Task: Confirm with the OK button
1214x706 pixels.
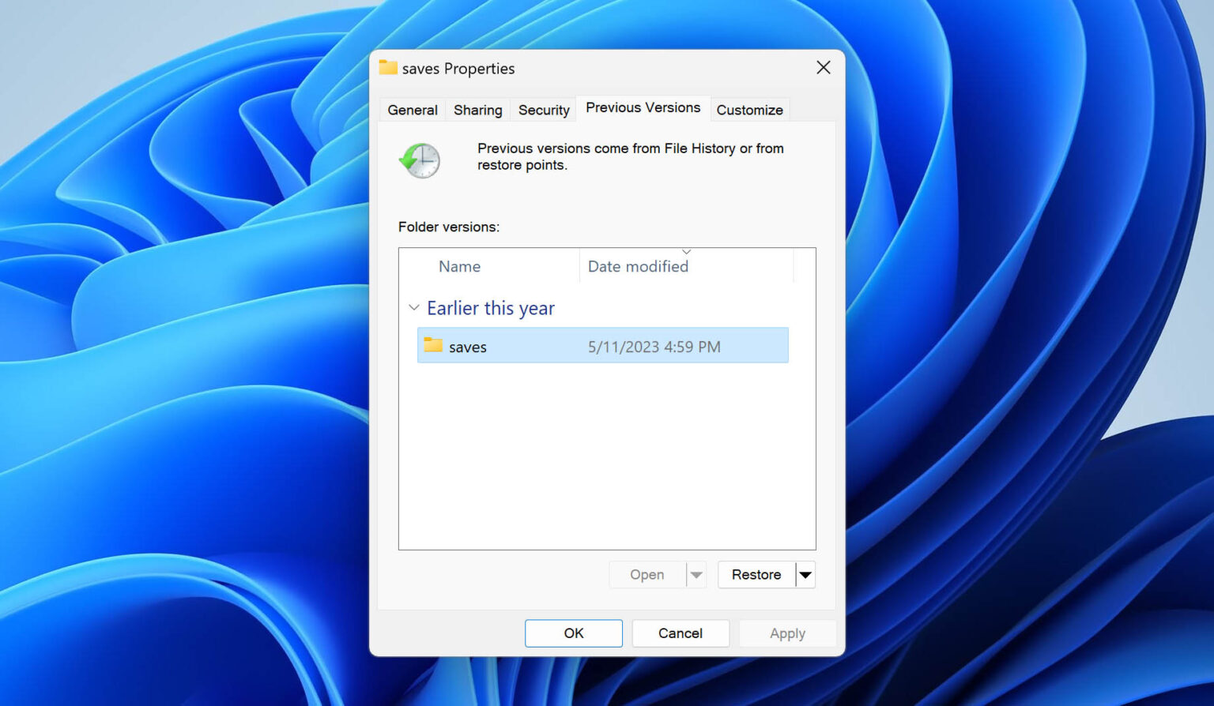Action: pos(573,633)
